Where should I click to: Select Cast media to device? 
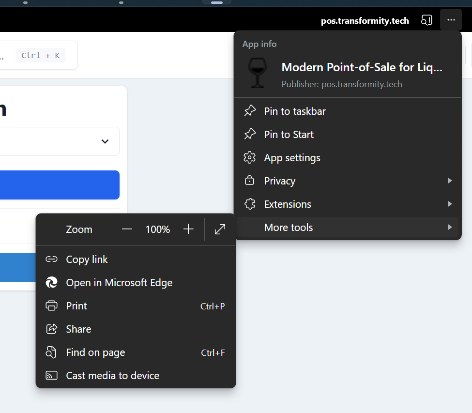point(112,376)
